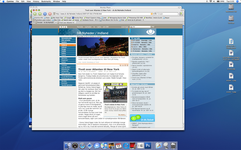Click send-to-friend icon above article headline
Screen dimensions: 241x150
(120, 65)
